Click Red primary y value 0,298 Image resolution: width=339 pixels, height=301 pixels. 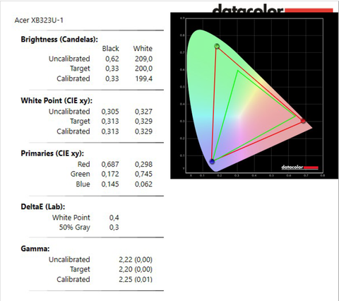[143, 164]
